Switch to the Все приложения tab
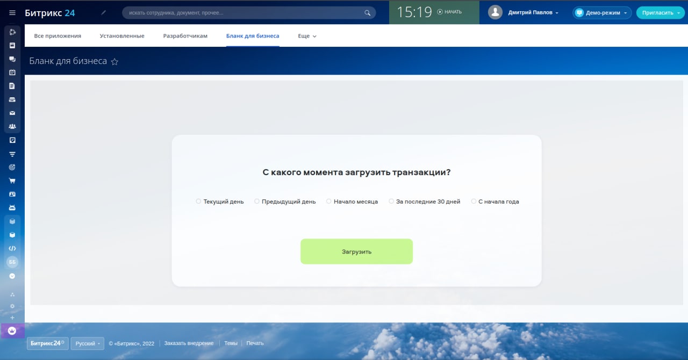This screenshot has width=688, height=360. pos(58,36)
